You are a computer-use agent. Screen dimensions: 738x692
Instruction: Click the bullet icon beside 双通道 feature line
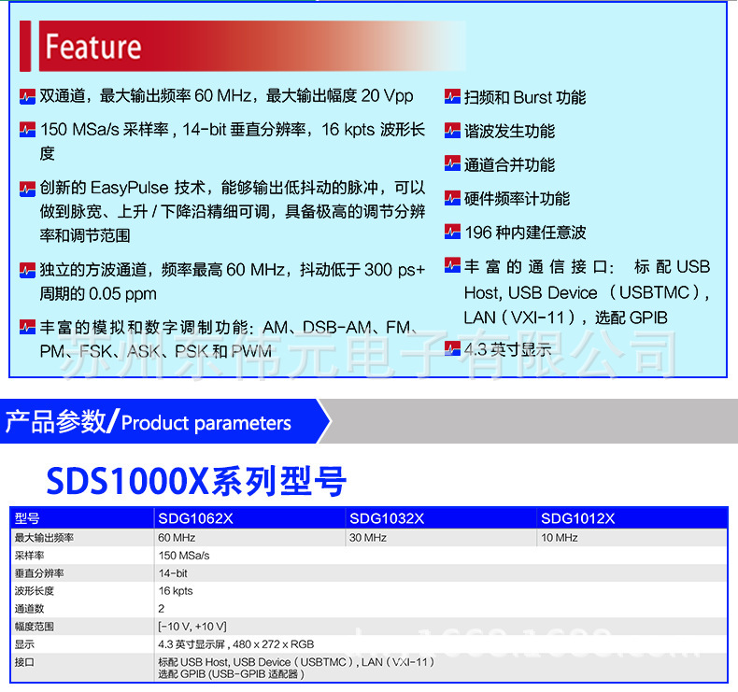pos(27,97)
